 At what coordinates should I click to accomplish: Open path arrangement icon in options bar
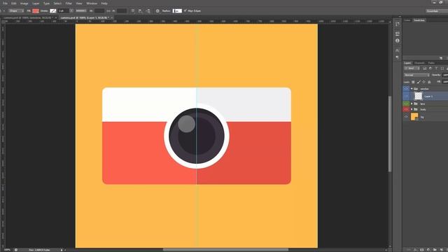click(148, 11)
